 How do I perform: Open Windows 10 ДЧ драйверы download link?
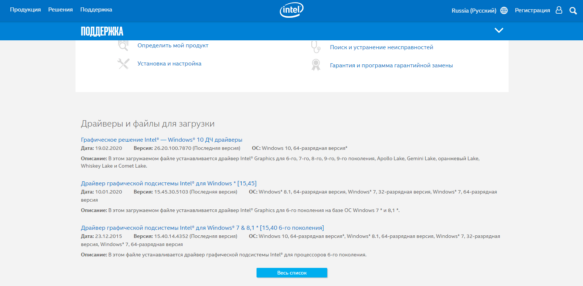tap(161, 139)
